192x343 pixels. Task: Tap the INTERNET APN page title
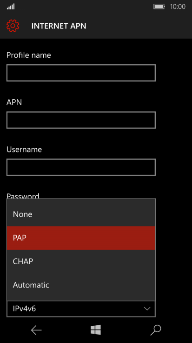click(59, 26)
